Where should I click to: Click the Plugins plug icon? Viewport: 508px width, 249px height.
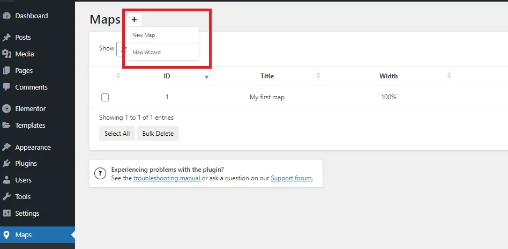click(x=6, y=164)
